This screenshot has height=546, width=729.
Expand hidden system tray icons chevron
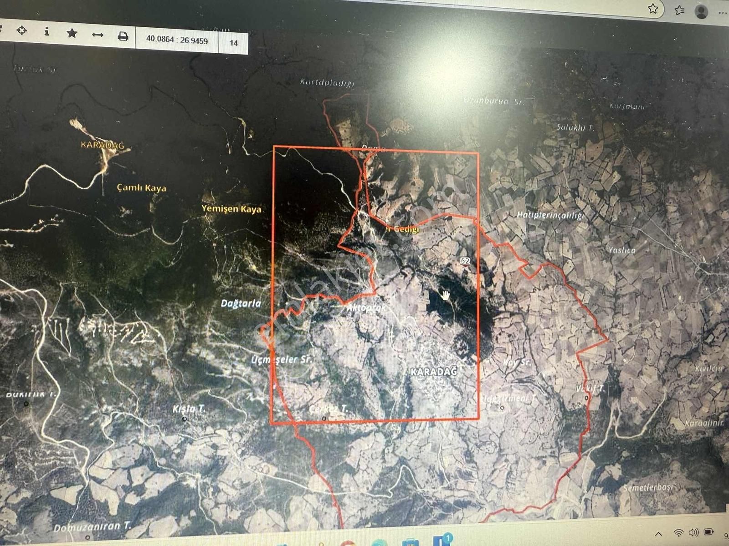[658, 534]
